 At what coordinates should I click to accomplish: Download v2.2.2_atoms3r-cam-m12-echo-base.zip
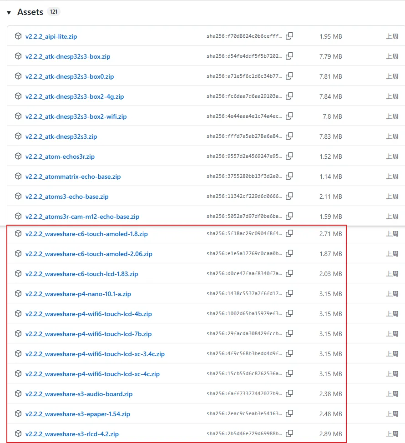(82, 216)
